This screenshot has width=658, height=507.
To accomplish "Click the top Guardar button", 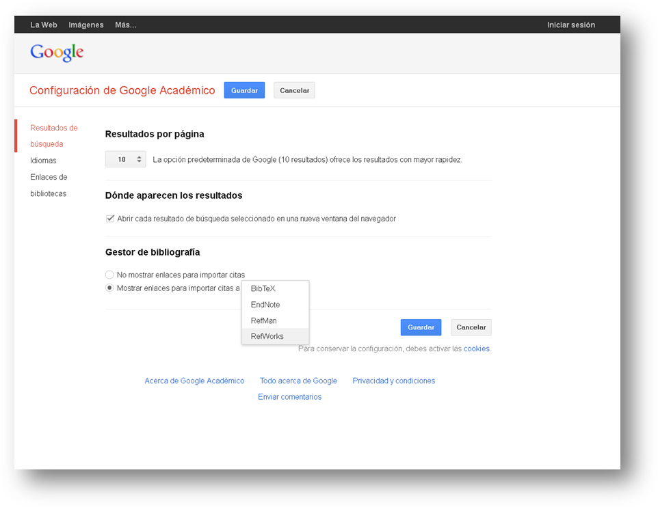I will pyautogui.click(x=244, y=90).
